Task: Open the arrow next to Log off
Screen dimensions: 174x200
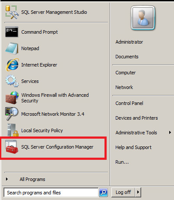Action: tap(138, 192)
